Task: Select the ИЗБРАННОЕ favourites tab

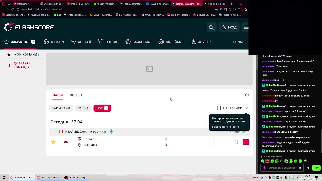Action: [x=20, y=42]
